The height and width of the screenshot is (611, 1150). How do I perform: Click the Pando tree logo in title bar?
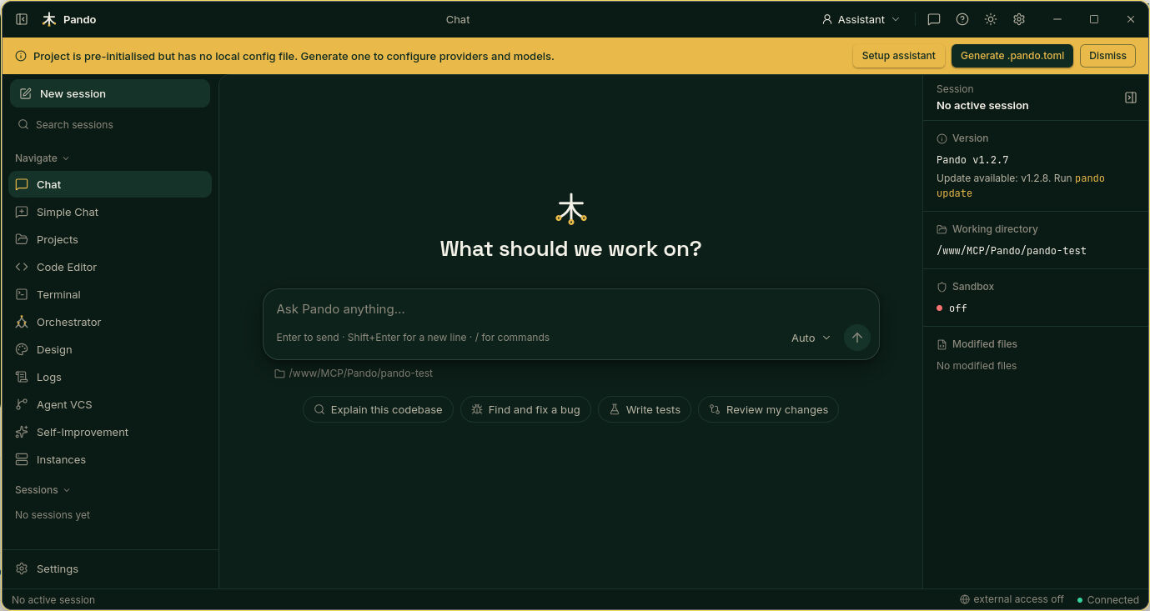tap(49, 19)
